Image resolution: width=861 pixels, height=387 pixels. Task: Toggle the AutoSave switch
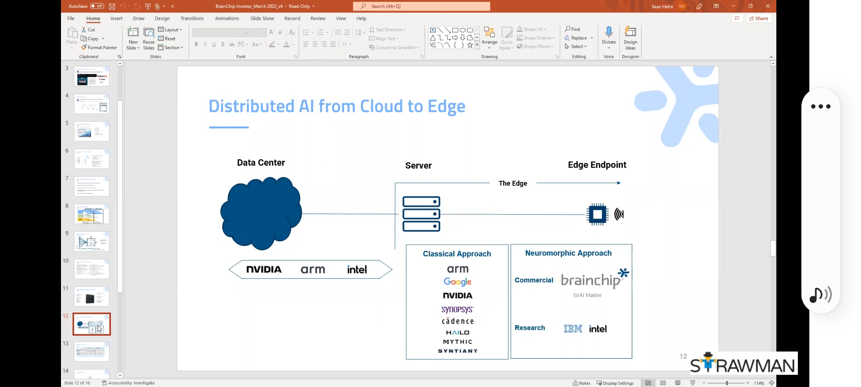[x=97, y=6]
